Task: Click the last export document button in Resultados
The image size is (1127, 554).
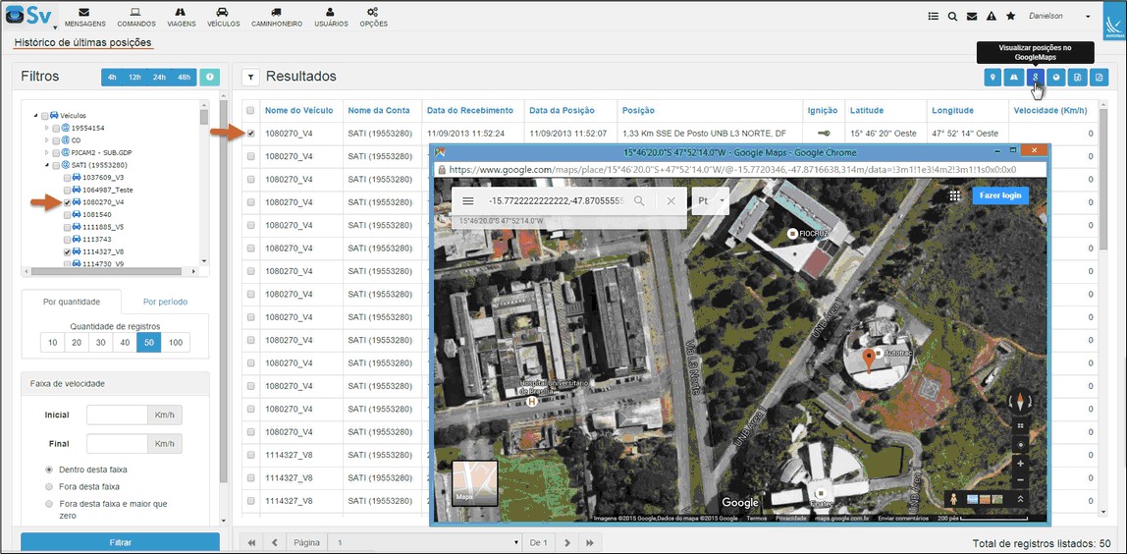Action: pyautogui.click(x=1099, y=77)
